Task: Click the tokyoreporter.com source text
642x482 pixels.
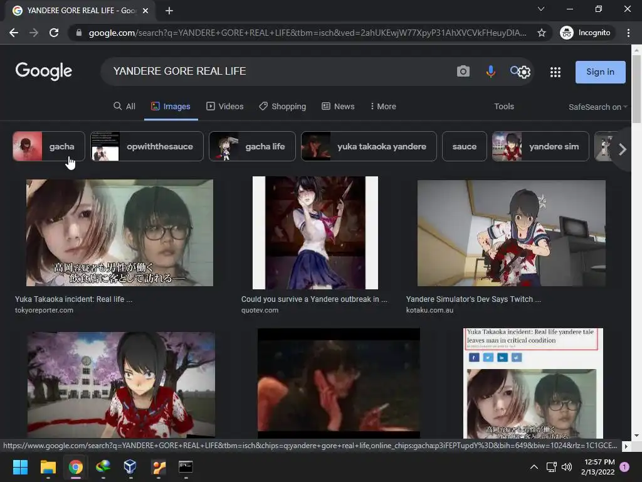Action: coord(45,310)
